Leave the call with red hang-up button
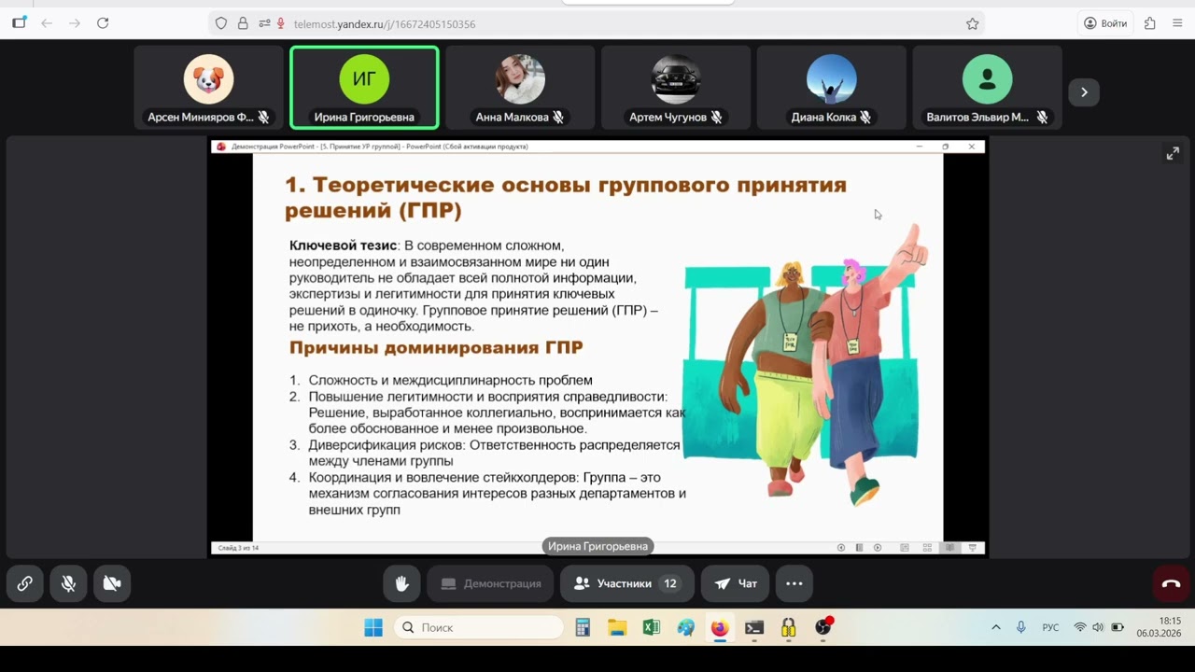This screenshot has width=1195, height=672. pos(1171,583)
